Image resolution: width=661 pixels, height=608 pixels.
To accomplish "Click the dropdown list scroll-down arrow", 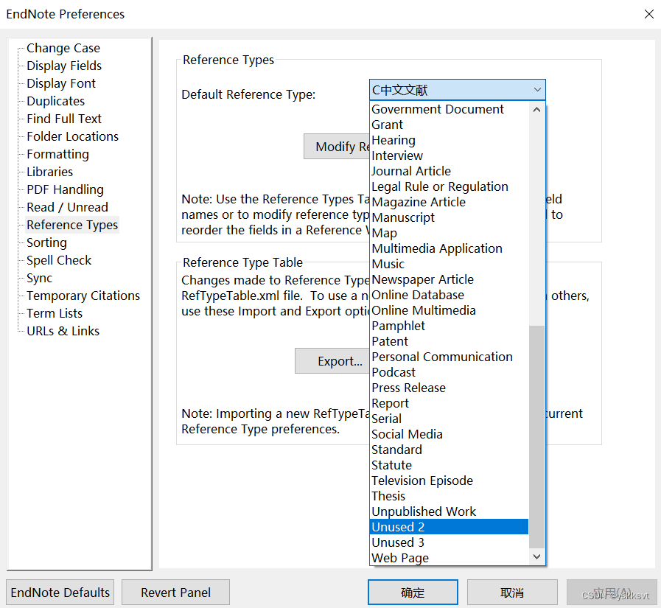I will tap(536, 556).
